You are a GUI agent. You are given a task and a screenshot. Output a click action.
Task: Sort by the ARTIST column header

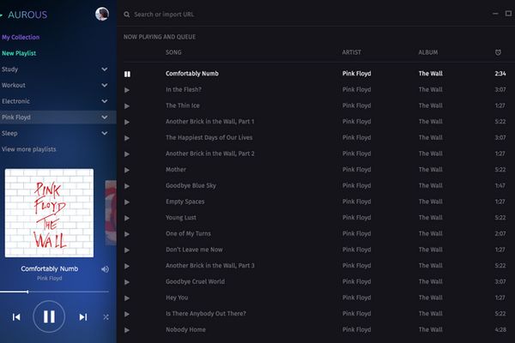coord(351,52)
